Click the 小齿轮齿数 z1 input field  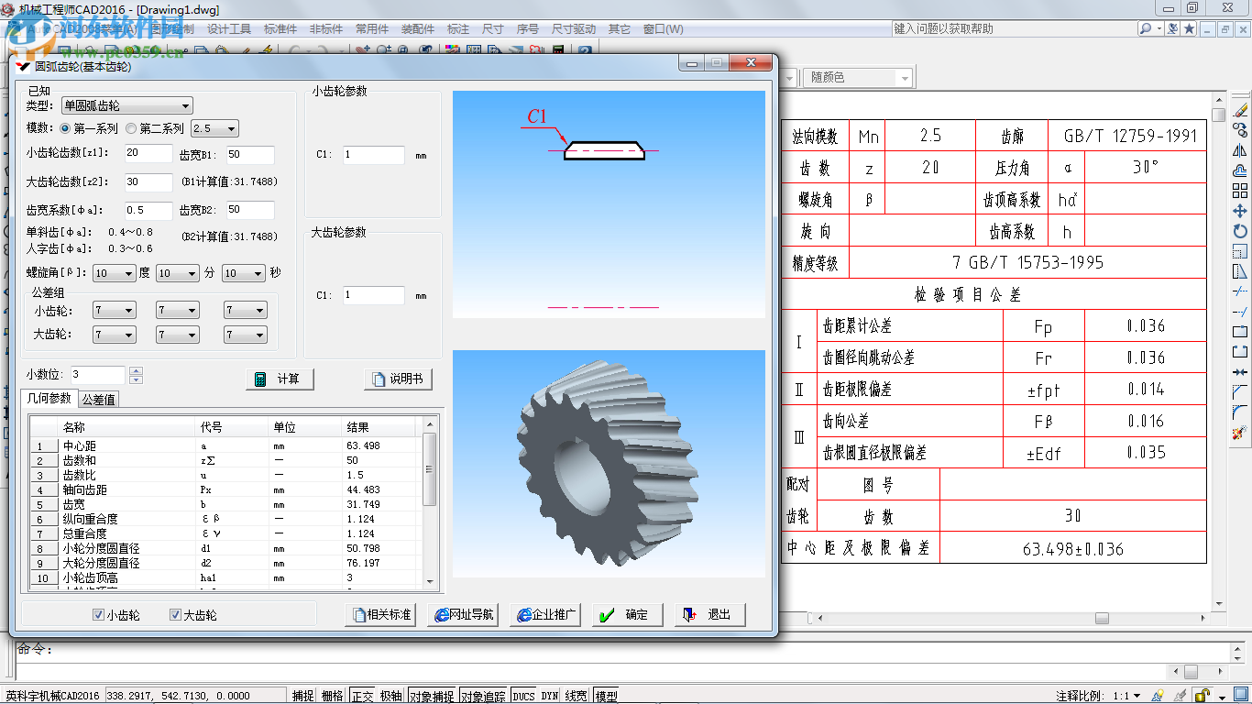(148, 153)
